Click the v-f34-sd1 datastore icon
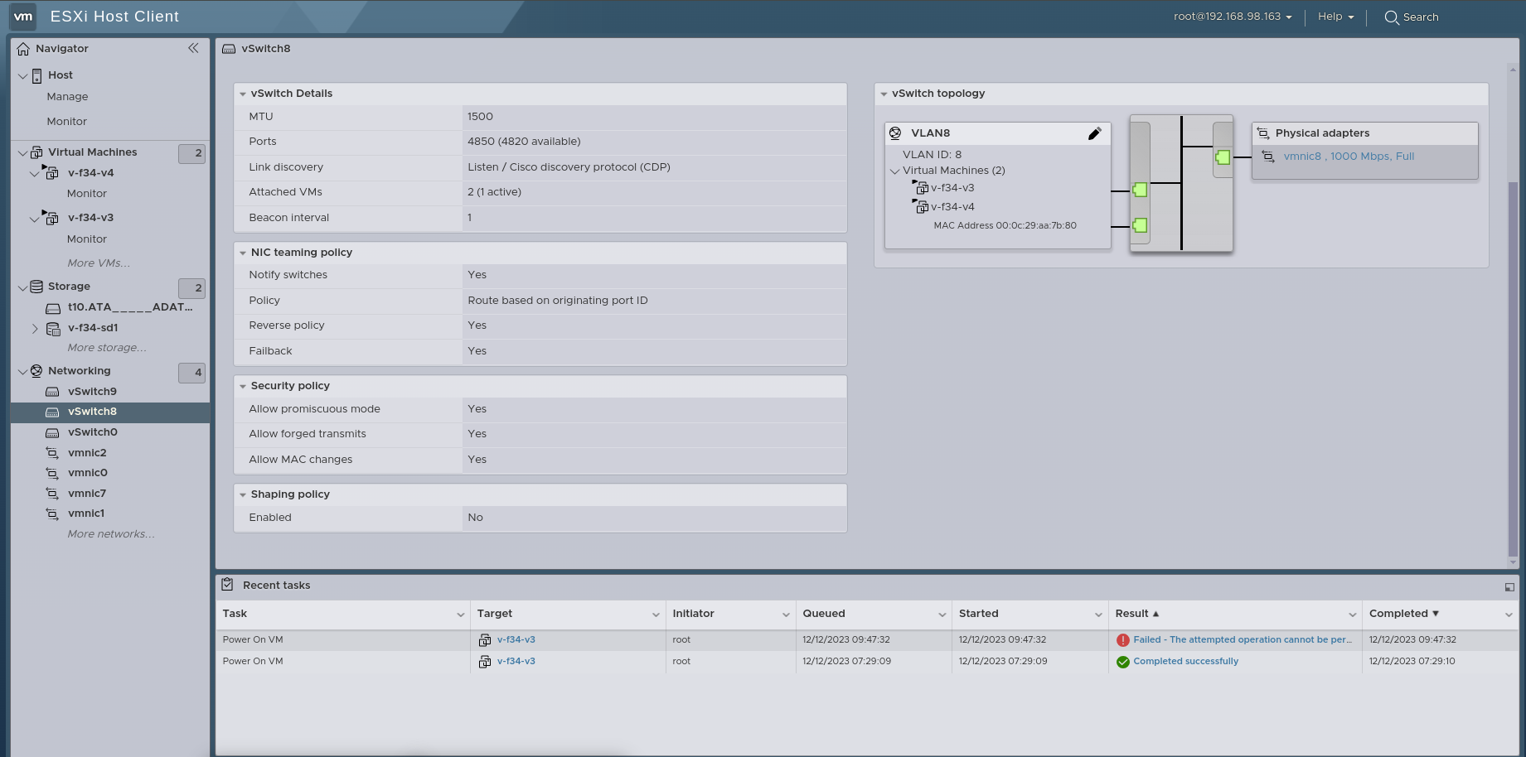 pyautogui.click(x=53, y=329)
